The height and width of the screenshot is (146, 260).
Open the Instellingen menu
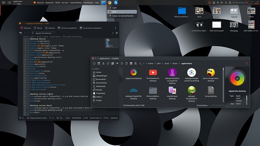pos(89,3)
